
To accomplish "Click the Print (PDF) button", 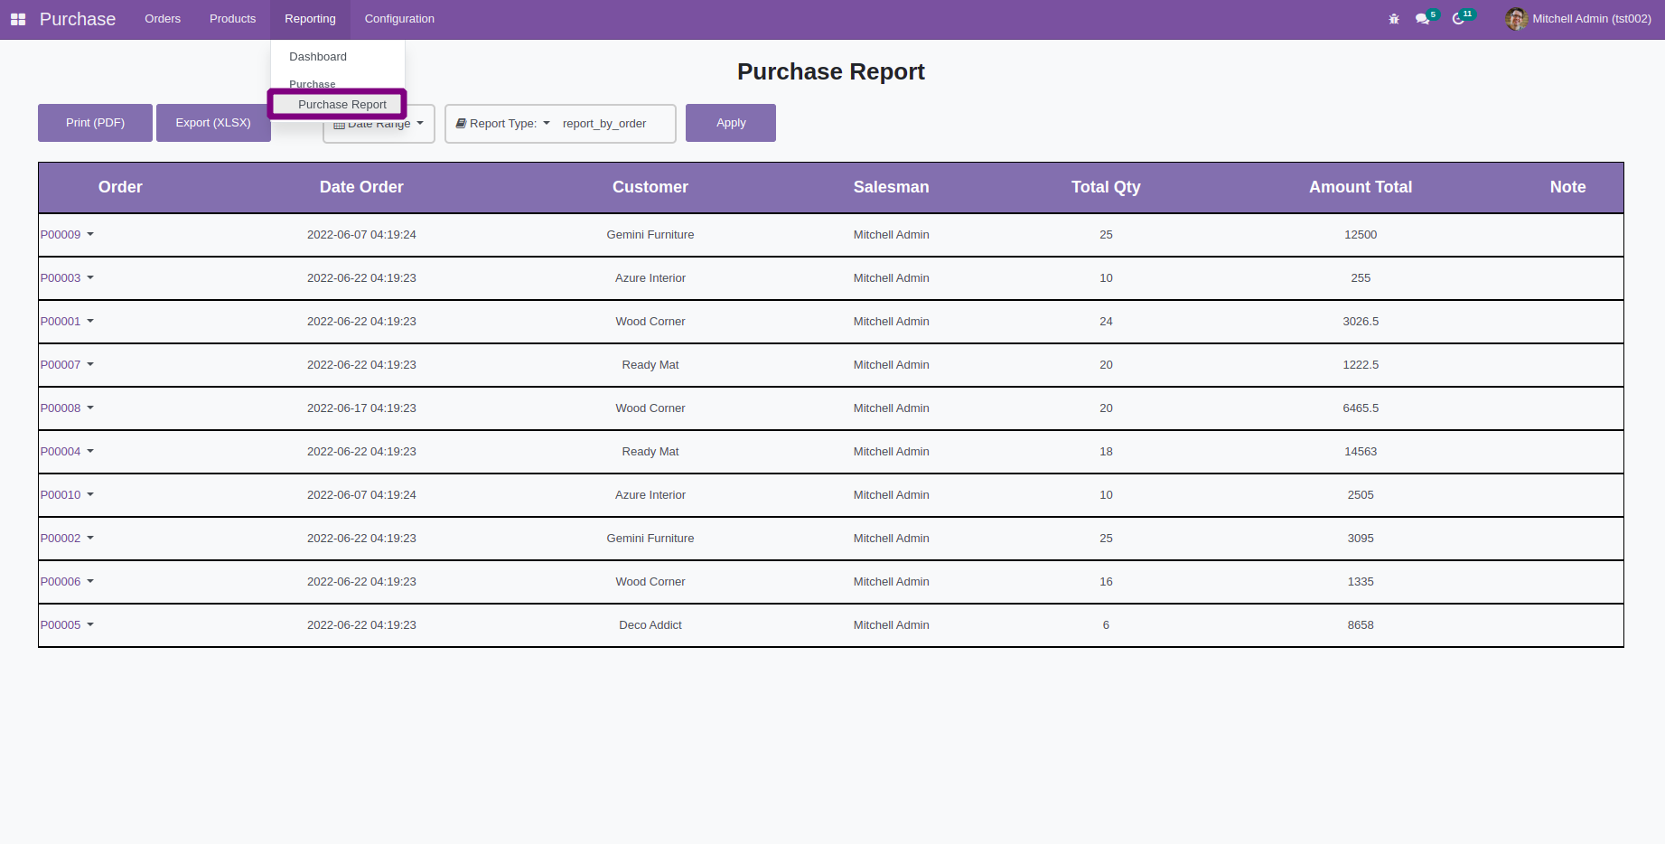I will 95,123.
